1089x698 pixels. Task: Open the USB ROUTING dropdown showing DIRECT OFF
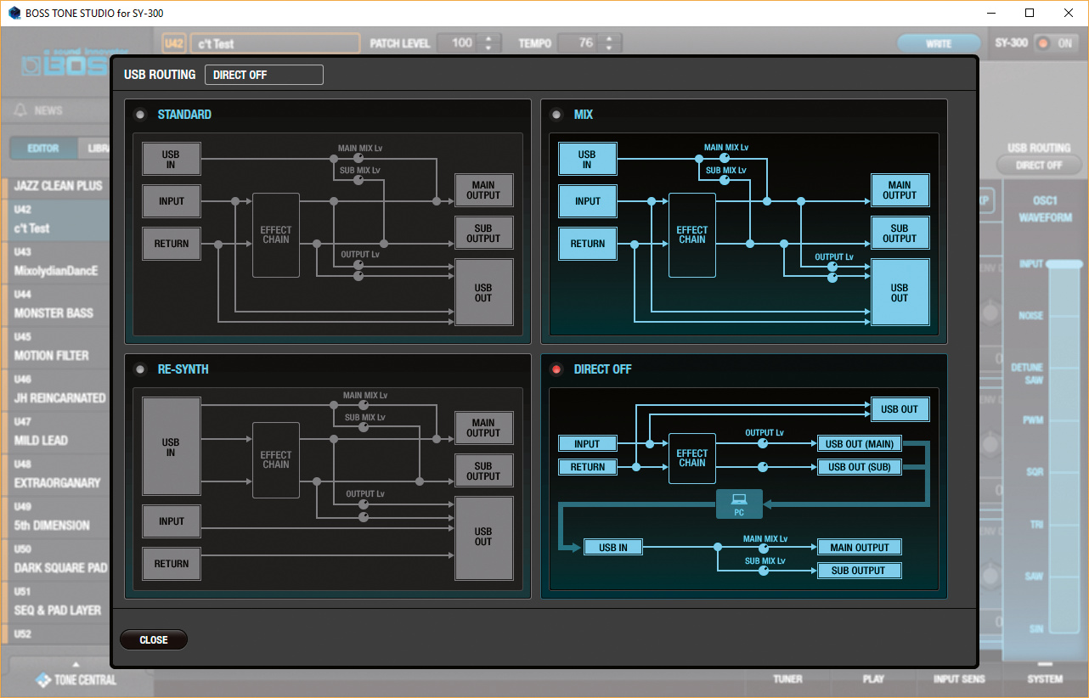(263, 75)
